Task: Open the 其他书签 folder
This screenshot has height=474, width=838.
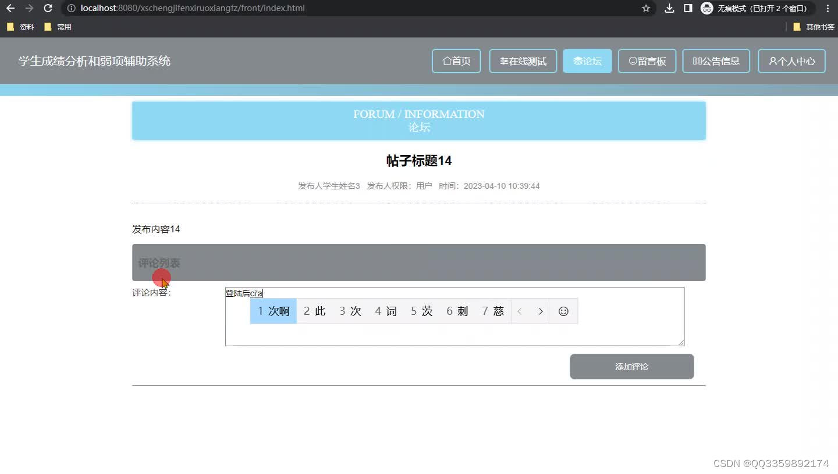Action: point(814,27)
